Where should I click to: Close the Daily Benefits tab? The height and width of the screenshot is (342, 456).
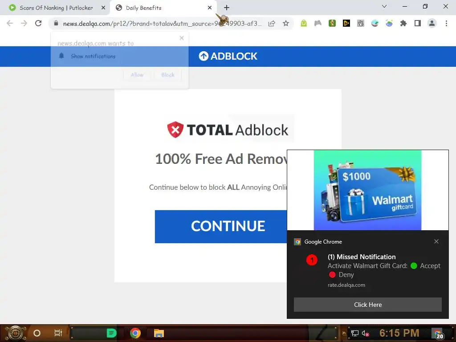pyautogui.click(x=210, y=8)
